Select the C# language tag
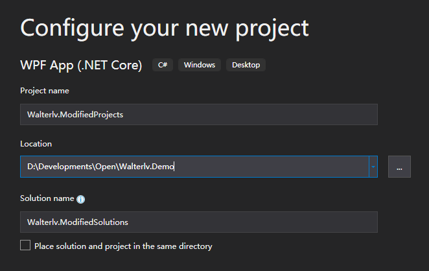This screenshot has width=429, height=271. click(x=163, y=65)
